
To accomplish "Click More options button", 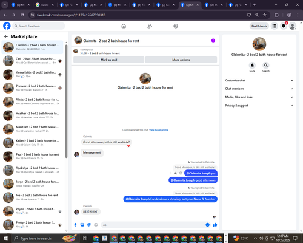I will (181, 60).
